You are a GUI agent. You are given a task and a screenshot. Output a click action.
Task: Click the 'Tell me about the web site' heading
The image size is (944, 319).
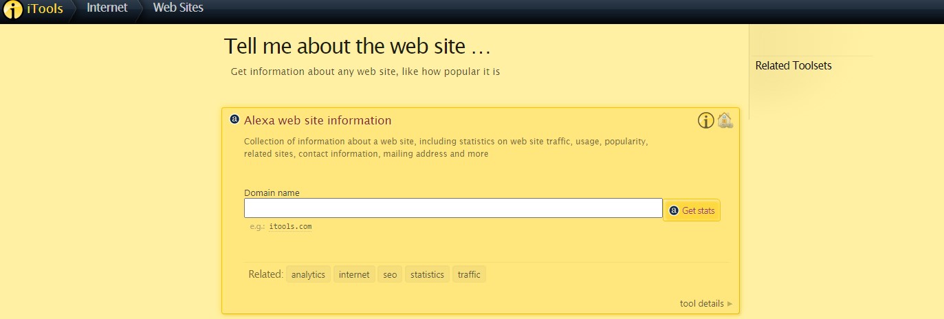(358, 47)
